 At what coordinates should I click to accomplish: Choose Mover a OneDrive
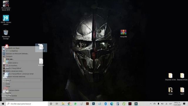pyautogui.click(x=22, y=51)
